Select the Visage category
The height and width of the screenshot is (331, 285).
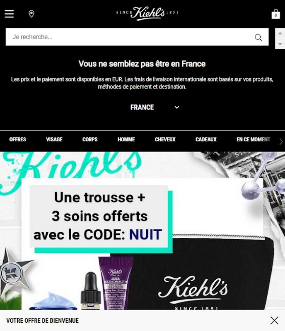point(54,139)
